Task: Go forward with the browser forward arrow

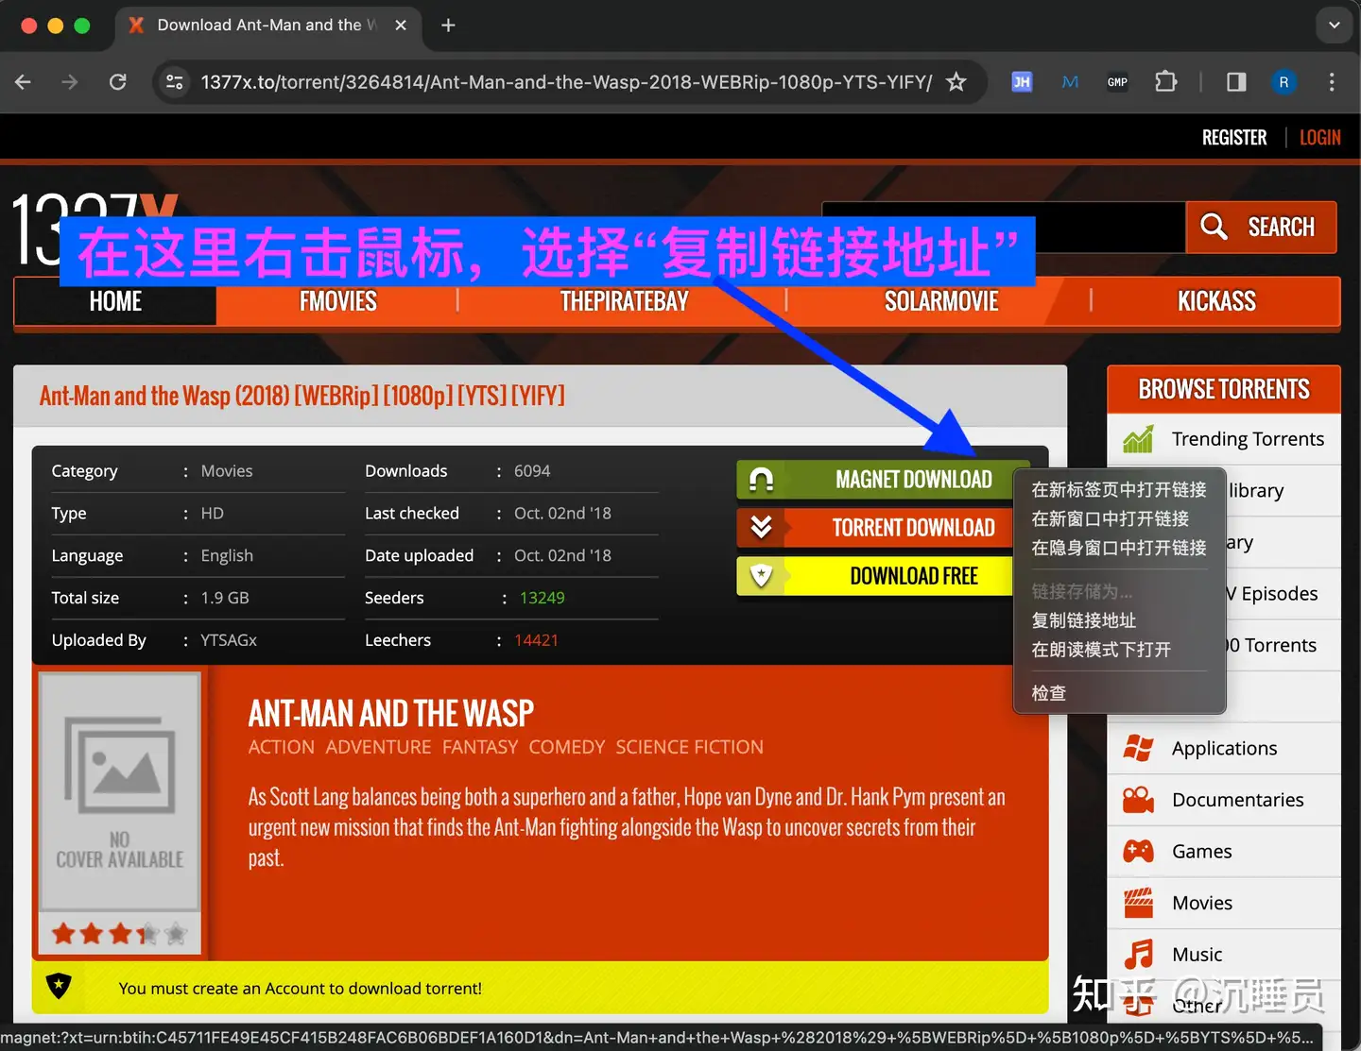Action: pyautogui.click(x=70, y=82)
